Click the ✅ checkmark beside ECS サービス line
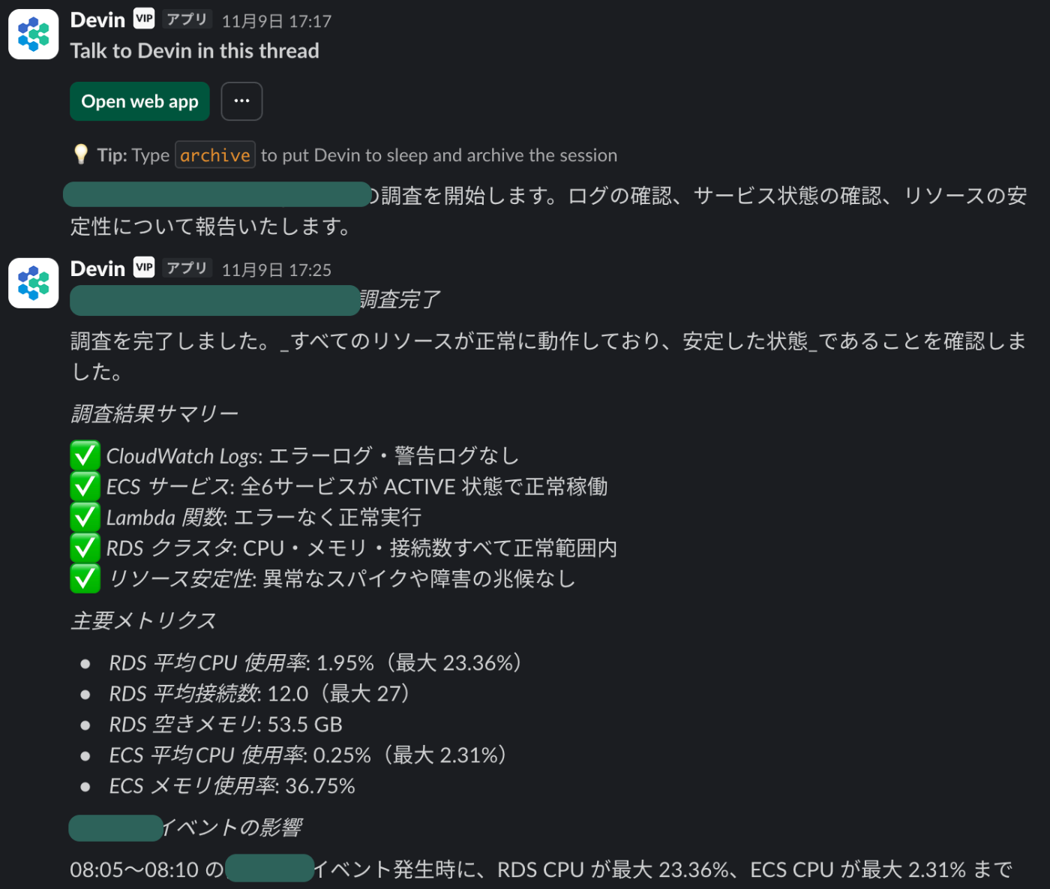The height and width of the screenshot is (889, 1050). point(85,486)
